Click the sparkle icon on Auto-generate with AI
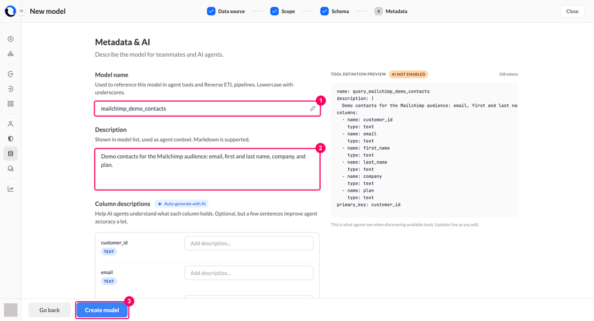594x321 pixels. click(x=160, y=204)
